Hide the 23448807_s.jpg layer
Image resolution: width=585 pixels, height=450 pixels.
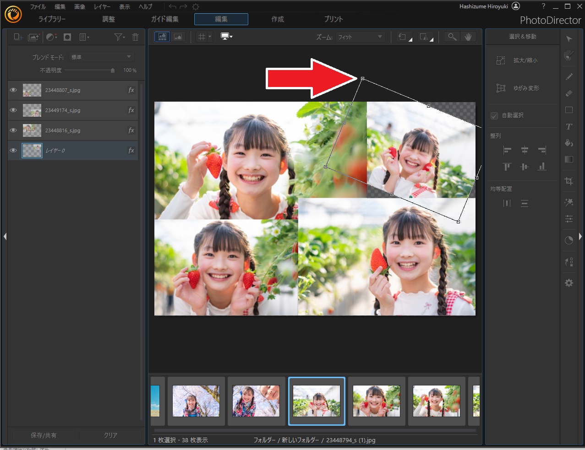(13, 90)
